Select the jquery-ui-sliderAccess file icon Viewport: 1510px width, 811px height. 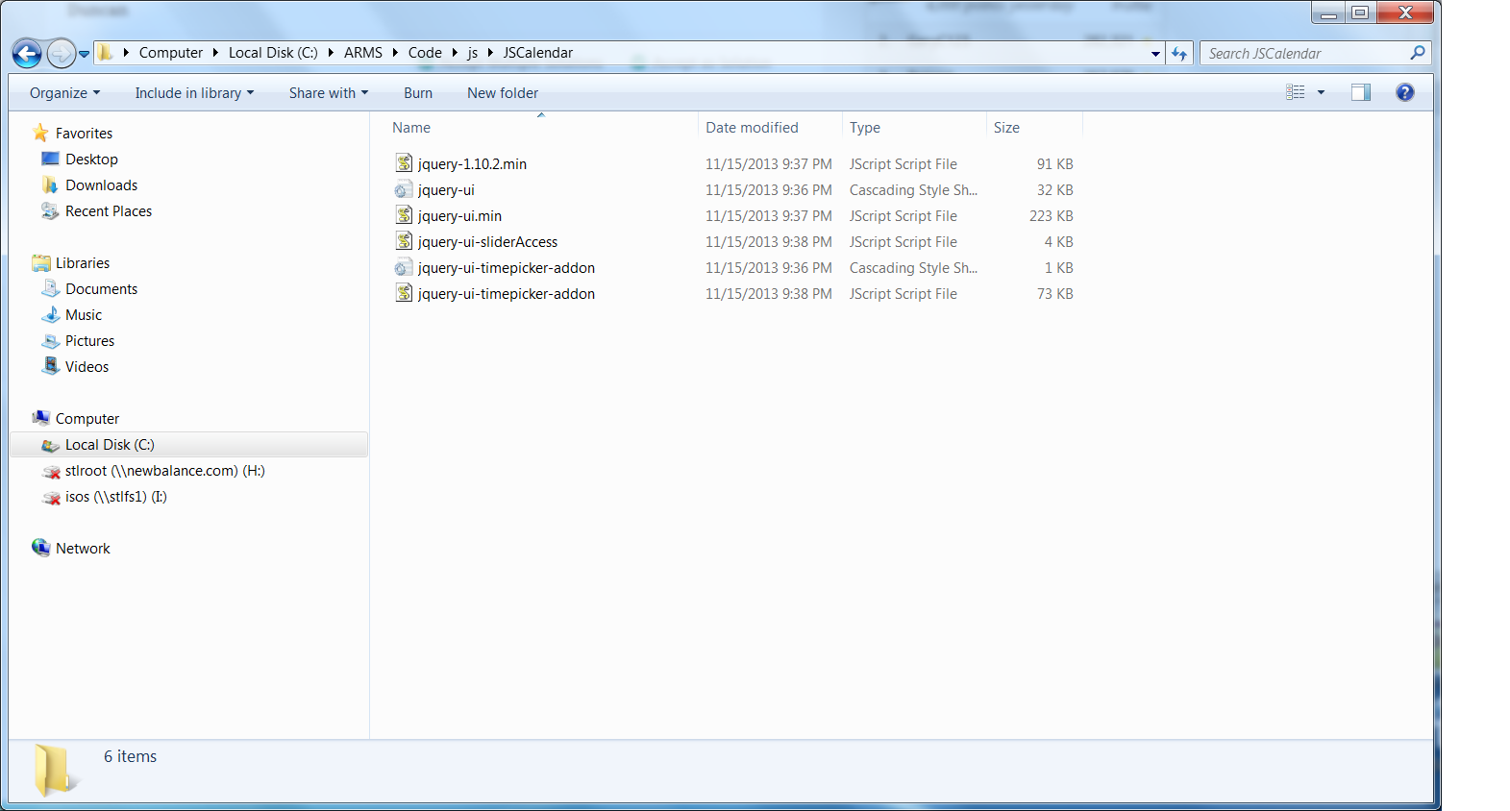(x=404, y=241)
